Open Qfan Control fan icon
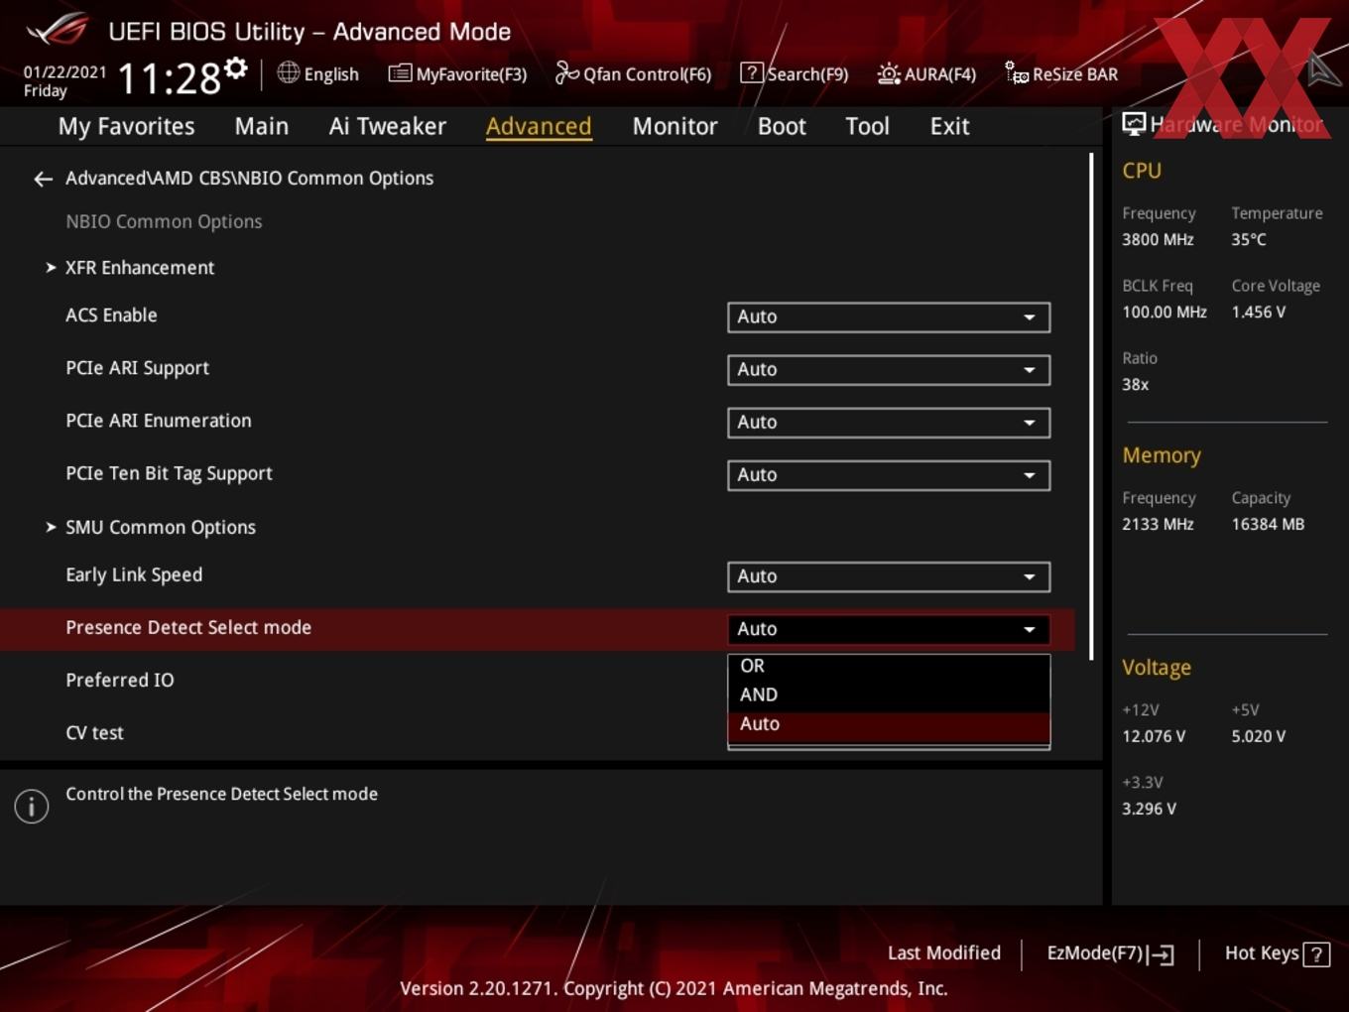The image size is (1349, 1012). [566, 72]
